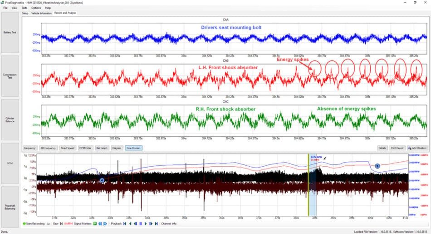Click the yellow playback cursor line
The image size is (431, 234).
(309, 185)
